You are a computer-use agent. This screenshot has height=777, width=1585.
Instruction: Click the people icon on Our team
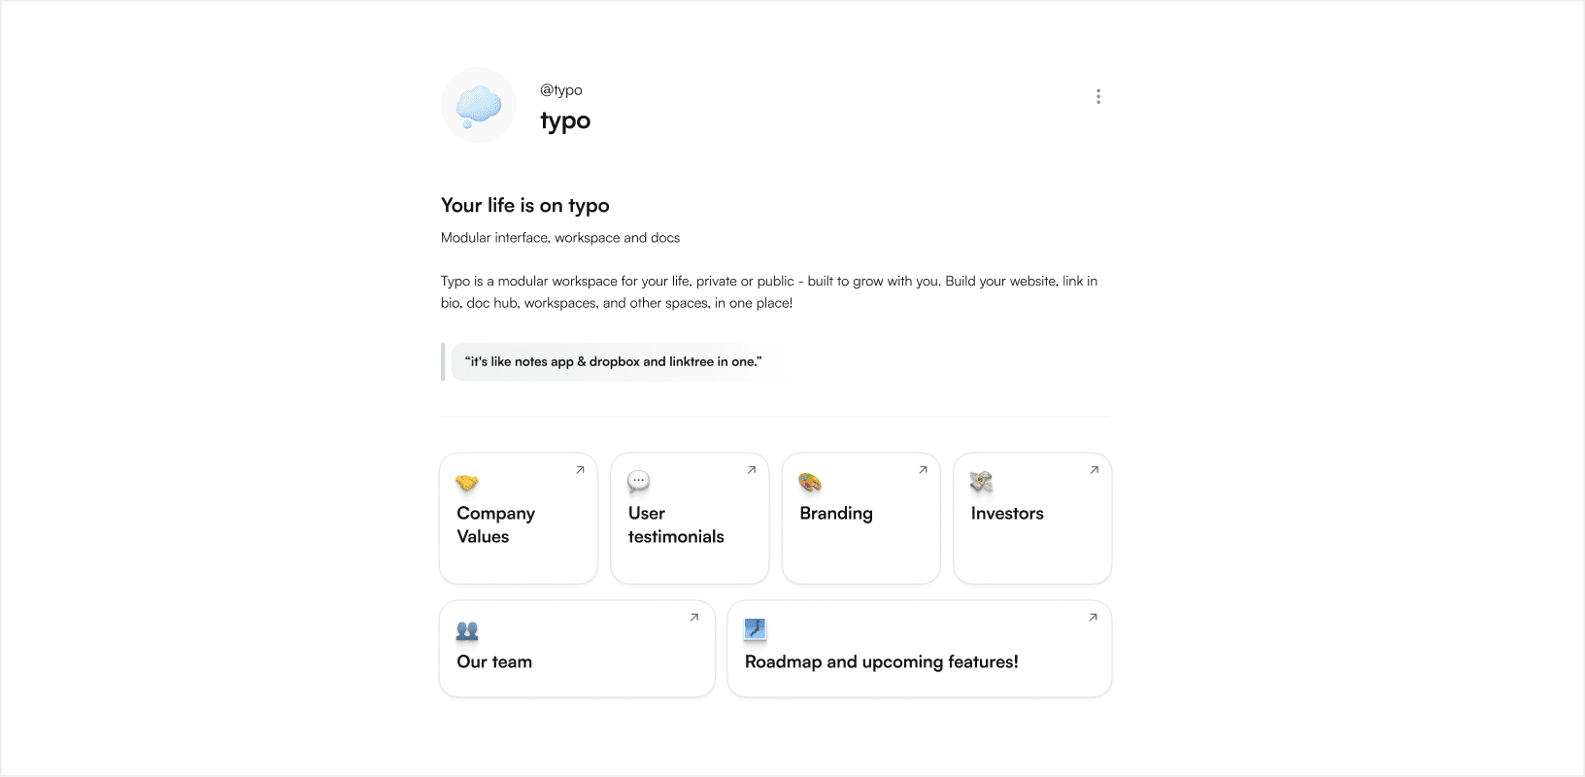(x=467, y=631)
